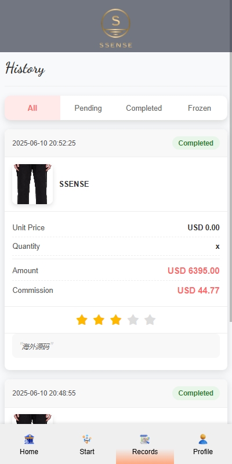This screenshot has height=464, width=232.
Task: Click the SSENSE gold logo in header
Action: pos(115,28)
